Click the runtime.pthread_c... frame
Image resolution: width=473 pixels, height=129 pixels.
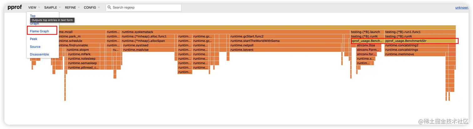(84, 67)
